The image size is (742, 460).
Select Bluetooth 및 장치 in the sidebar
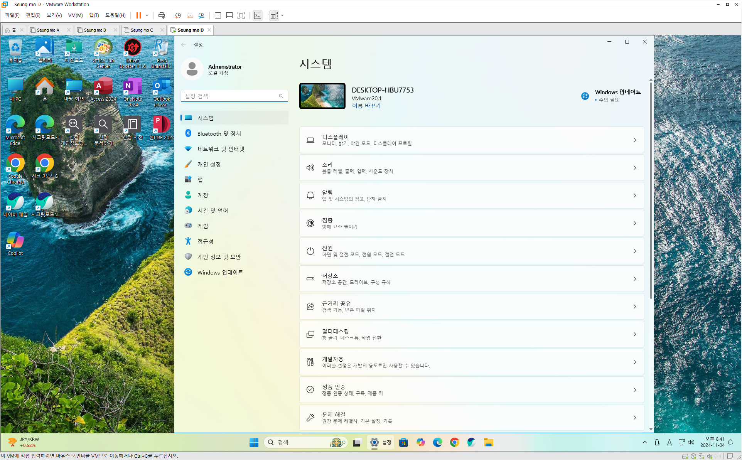pyautogui.click(x=219, y=133)
